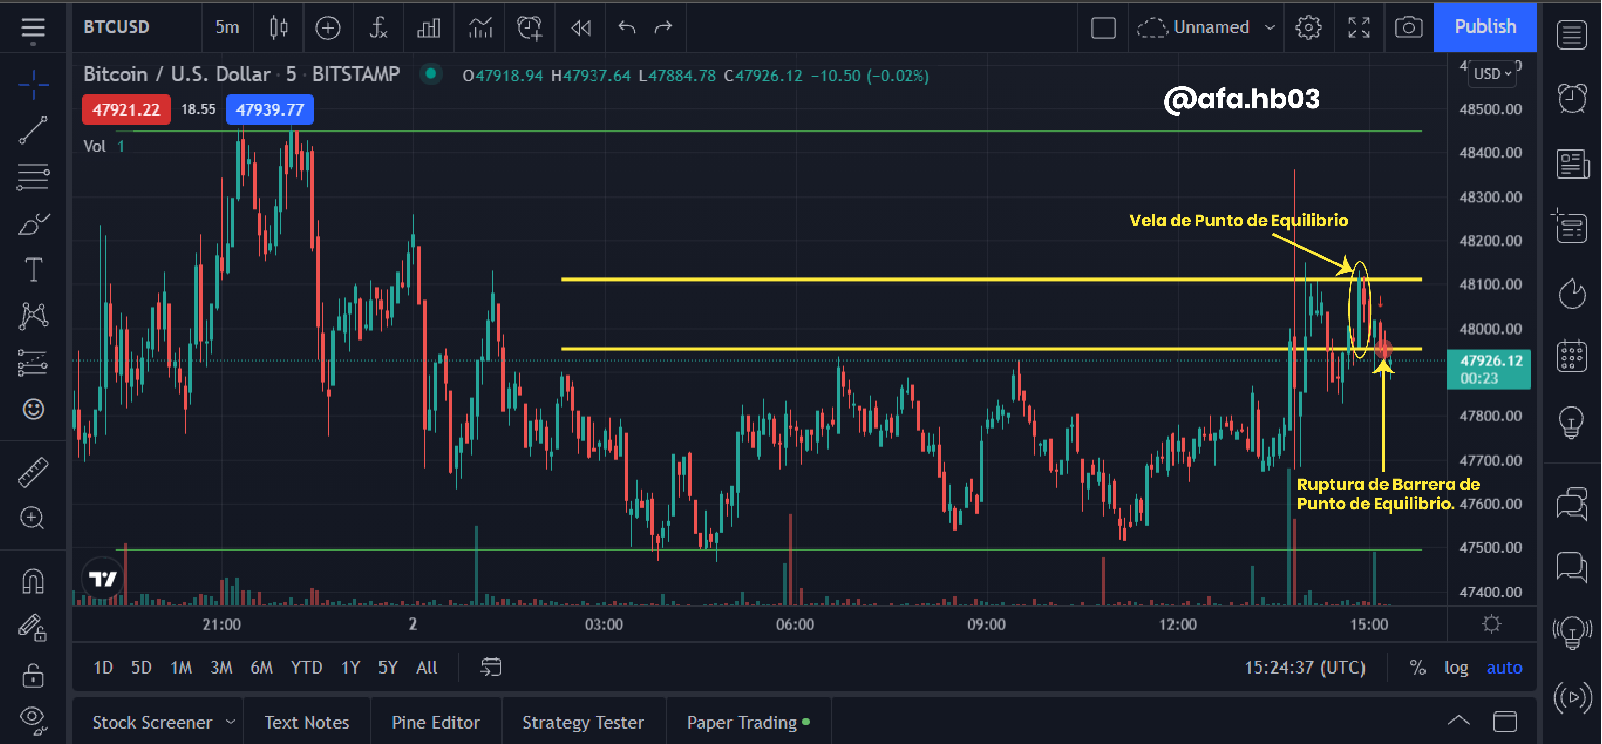Select the measure ruler tool
Viewport: 1602px width, 744px height.
coord(33,471)
